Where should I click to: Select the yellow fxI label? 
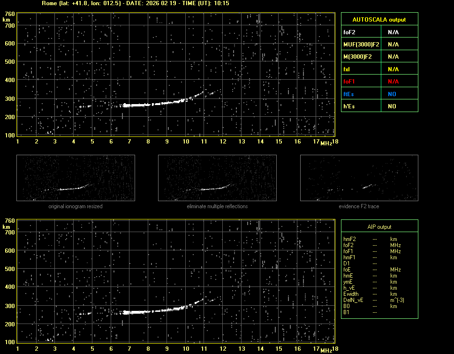coord(347,69)
